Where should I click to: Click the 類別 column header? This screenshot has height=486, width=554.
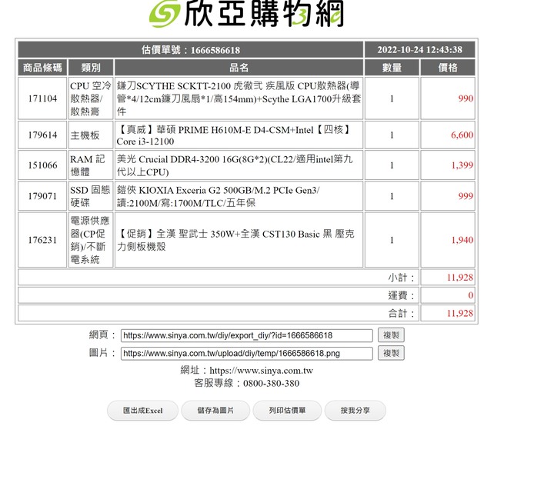91,68
